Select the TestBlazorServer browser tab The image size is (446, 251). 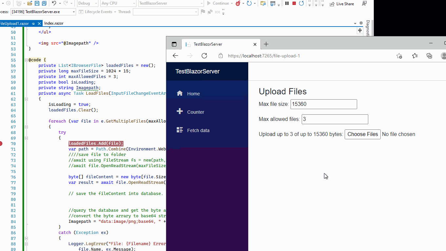[x=221, y=44]
